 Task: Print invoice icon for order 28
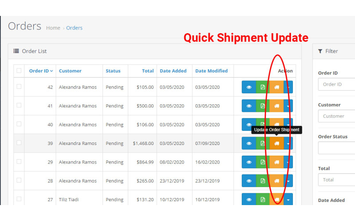[263, 181]
